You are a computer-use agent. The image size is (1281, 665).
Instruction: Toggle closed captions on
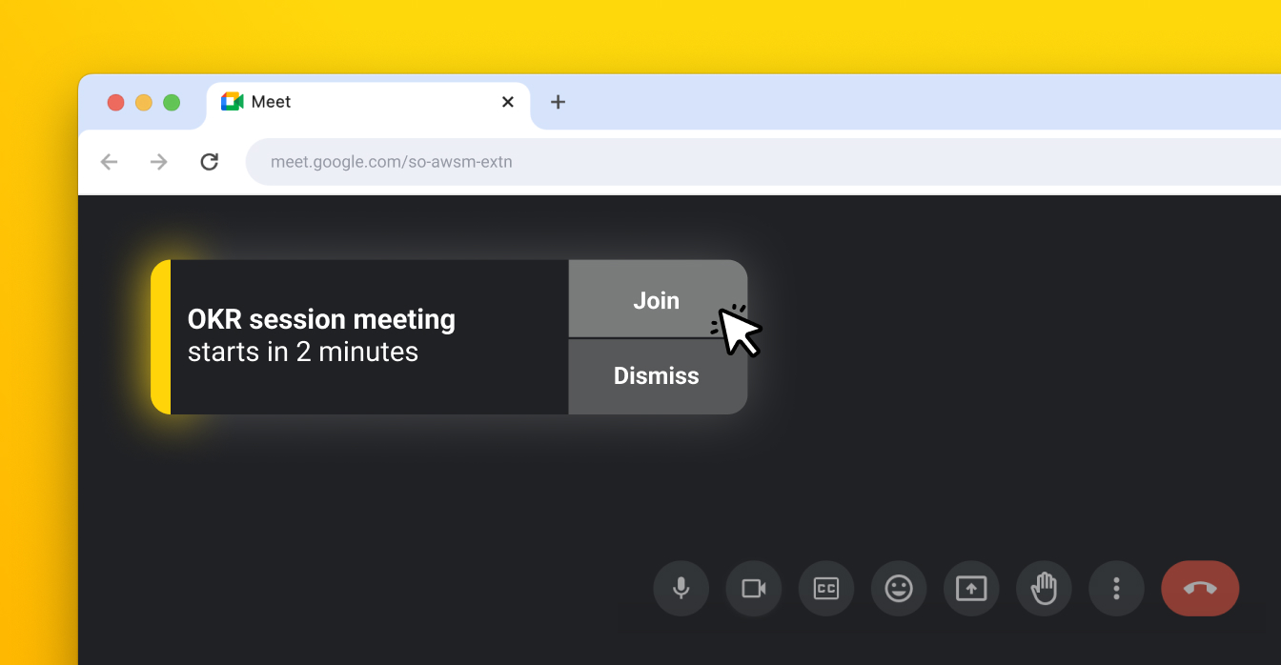(825, 588)
